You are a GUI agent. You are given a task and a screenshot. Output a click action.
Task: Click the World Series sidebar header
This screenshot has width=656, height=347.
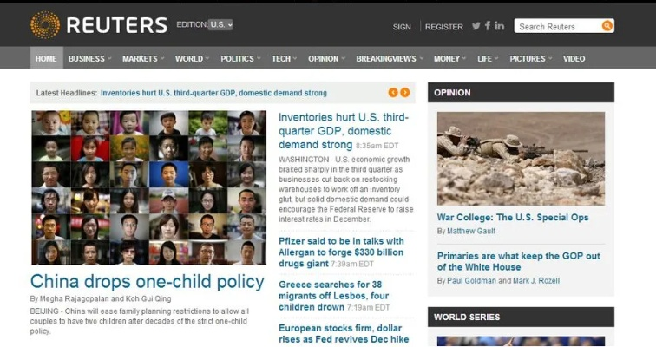pyautogui.click(x=521, y=317)
